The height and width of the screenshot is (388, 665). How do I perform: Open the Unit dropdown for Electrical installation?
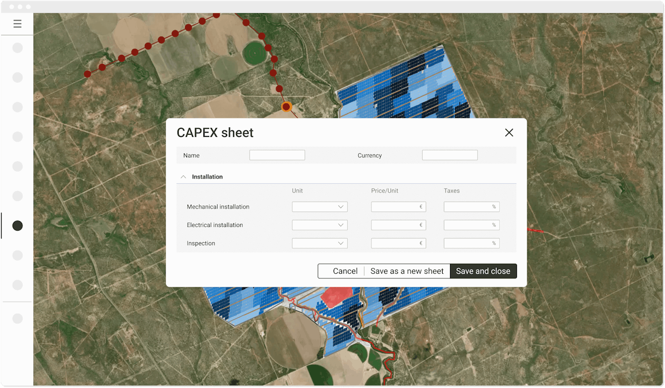(319, 225)
